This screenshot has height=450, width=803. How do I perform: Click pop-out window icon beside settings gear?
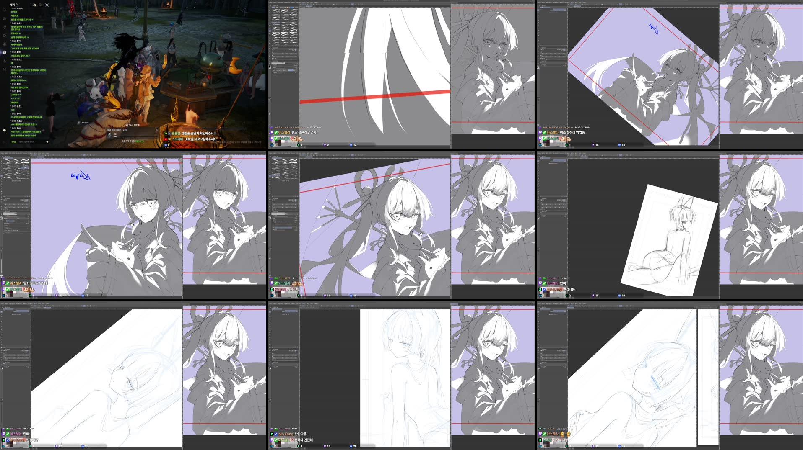point(34,5)
